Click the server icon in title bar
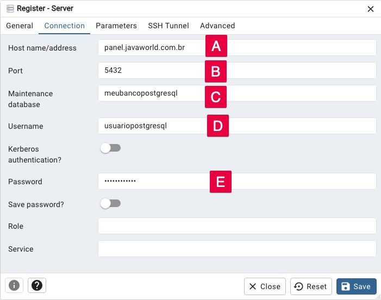 coord(10,9)
